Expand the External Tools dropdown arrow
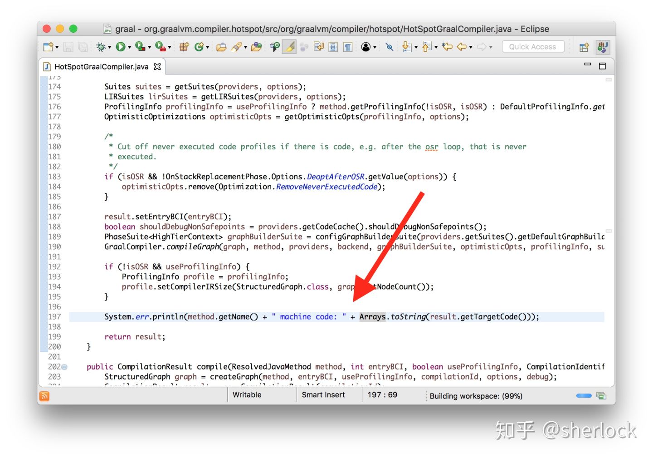 [170, 47]
